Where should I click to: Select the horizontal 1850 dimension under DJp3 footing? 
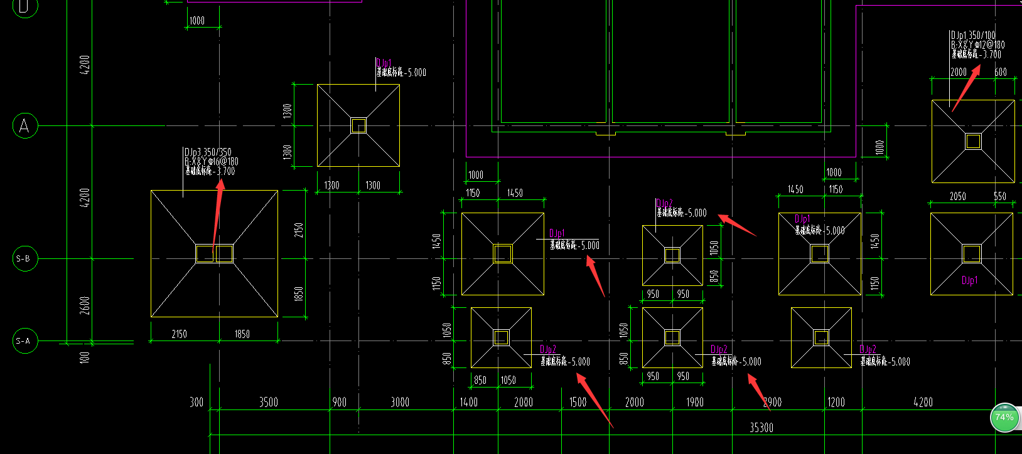(242, 334)
